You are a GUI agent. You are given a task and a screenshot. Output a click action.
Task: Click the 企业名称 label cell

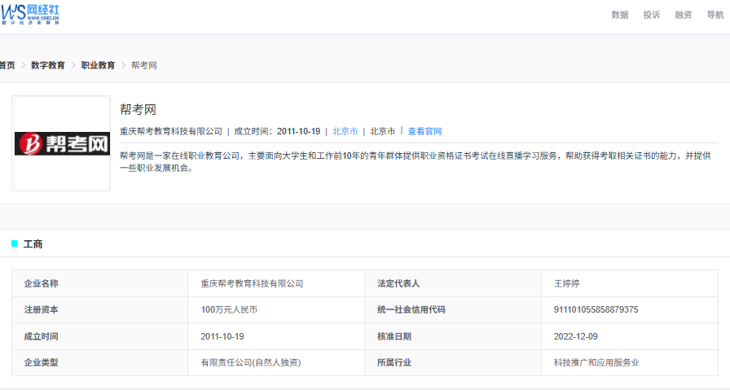click(99, 283)
